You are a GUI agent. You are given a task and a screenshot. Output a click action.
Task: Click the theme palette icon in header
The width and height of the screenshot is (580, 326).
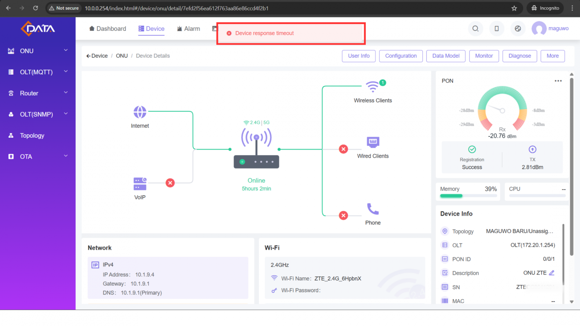click(518, 28)
